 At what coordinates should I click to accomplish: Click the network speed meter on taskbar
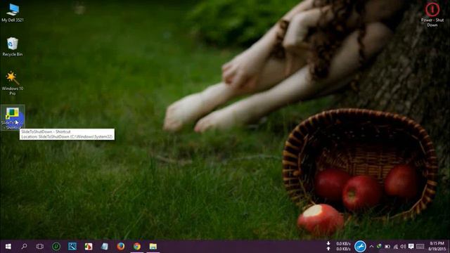(x=339, y=247)
